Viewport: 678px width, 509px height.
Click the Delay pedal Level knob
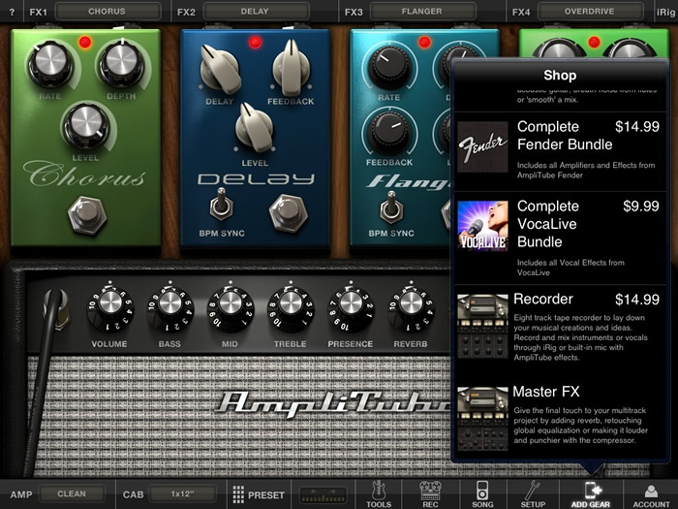(254, 127)
